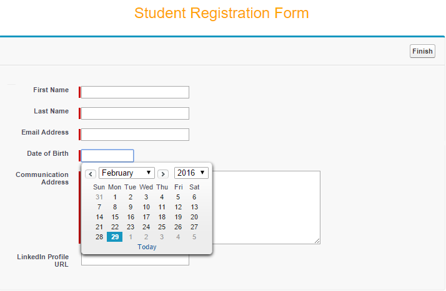The height and width of the screenshot is (291, 446).
Task: Go to next month in calendar
Action: point(163,174)
